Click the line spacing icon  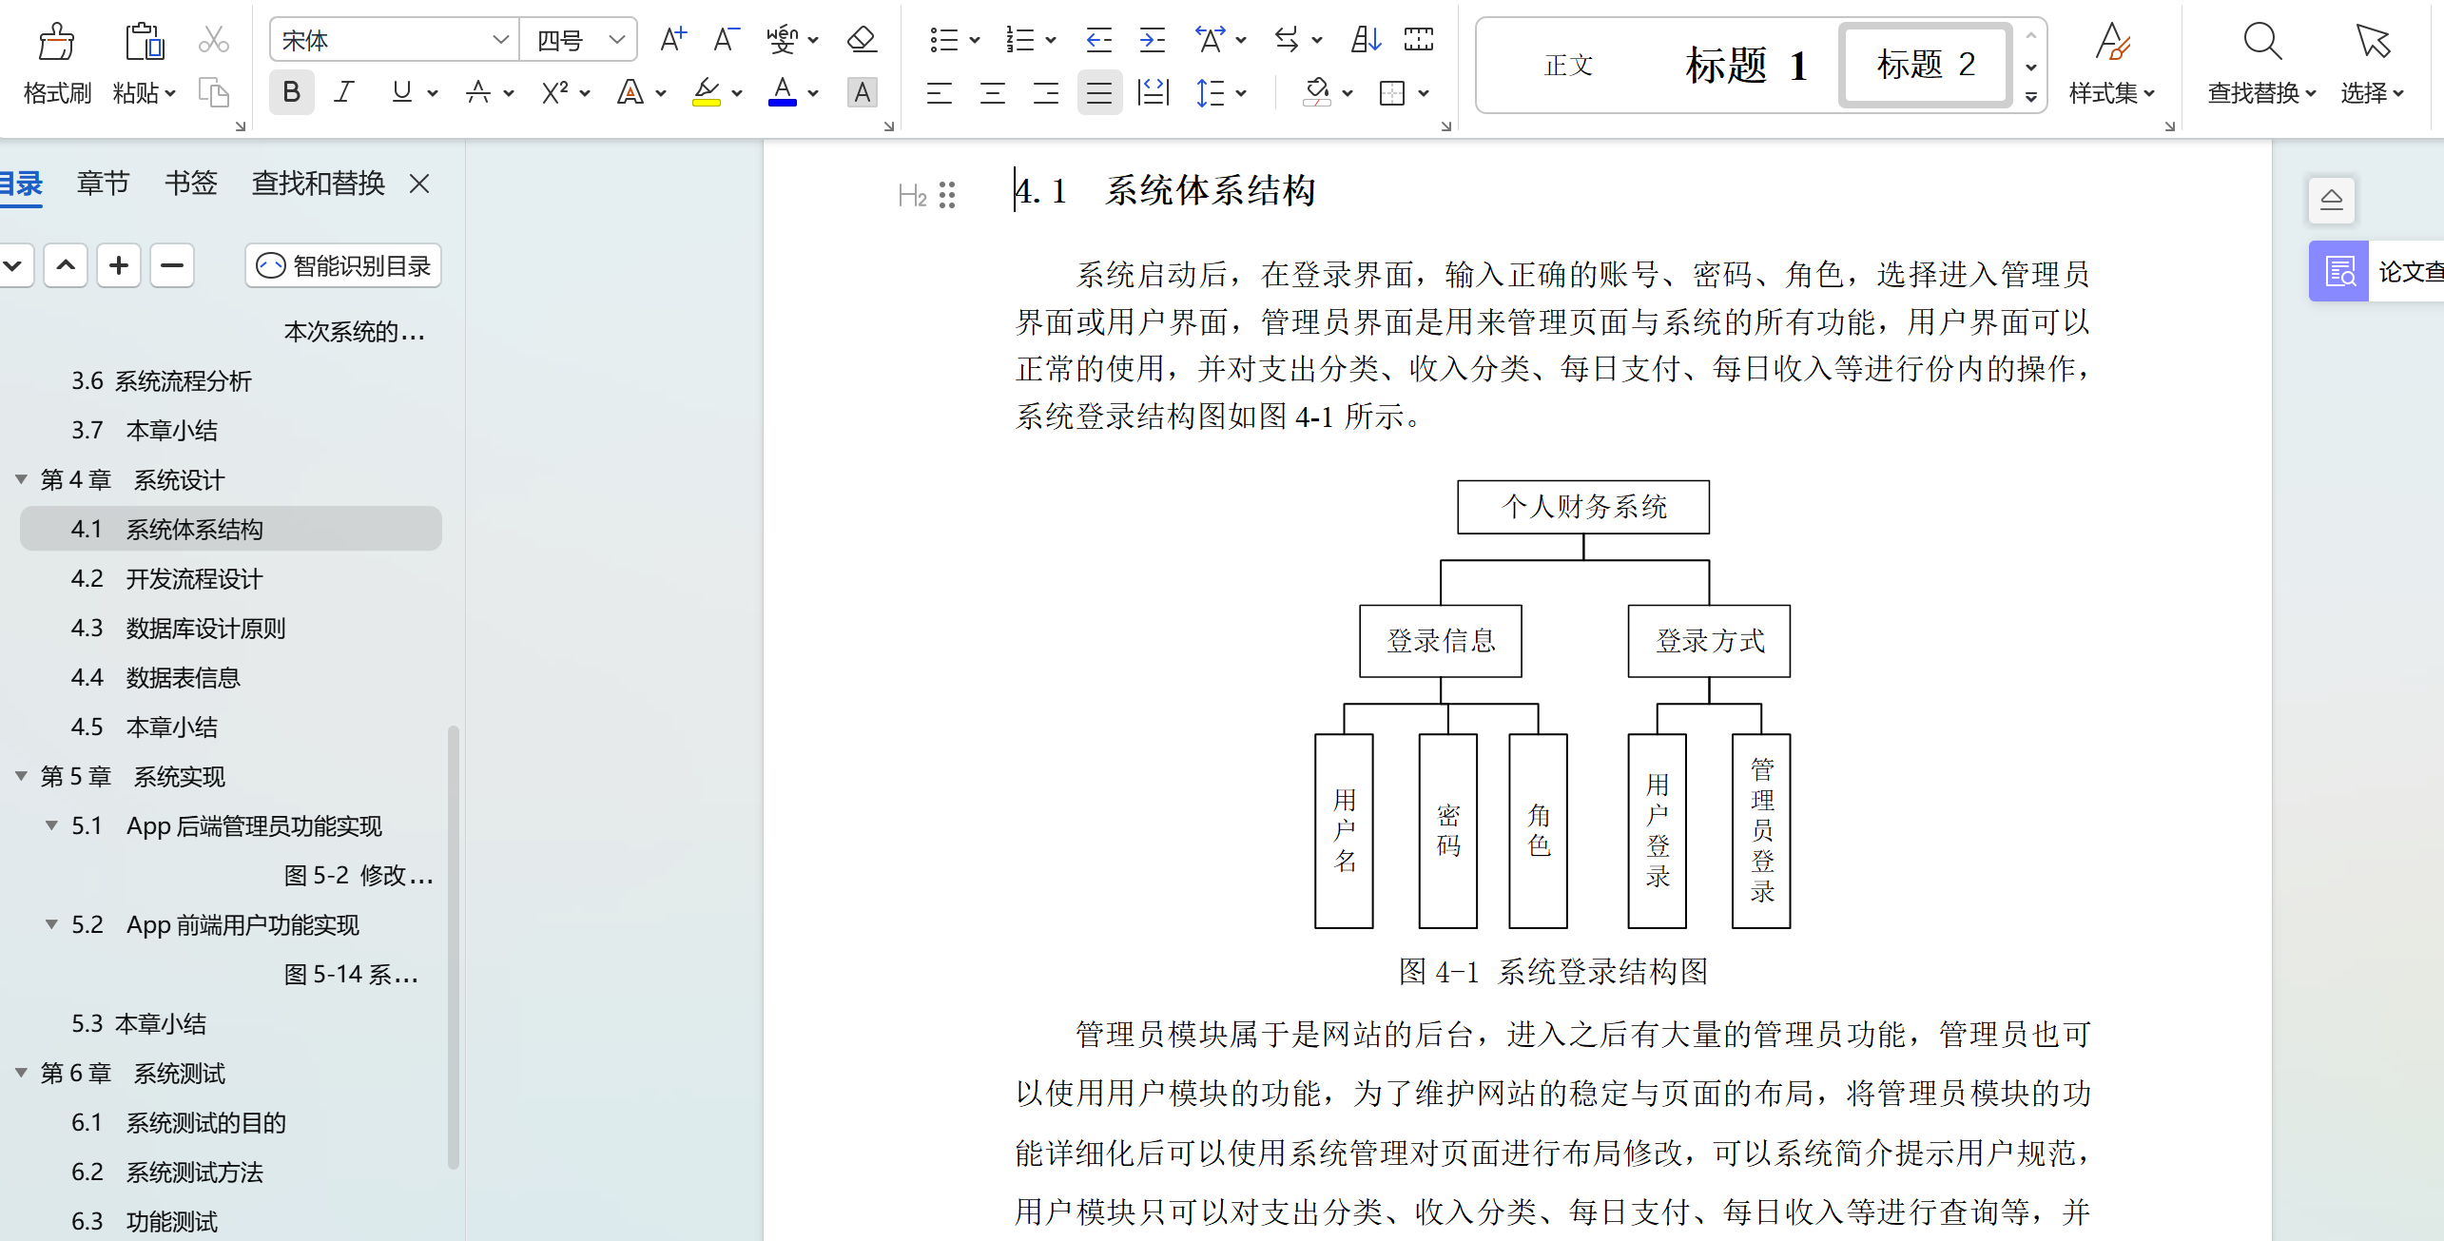coord(1210,92)
